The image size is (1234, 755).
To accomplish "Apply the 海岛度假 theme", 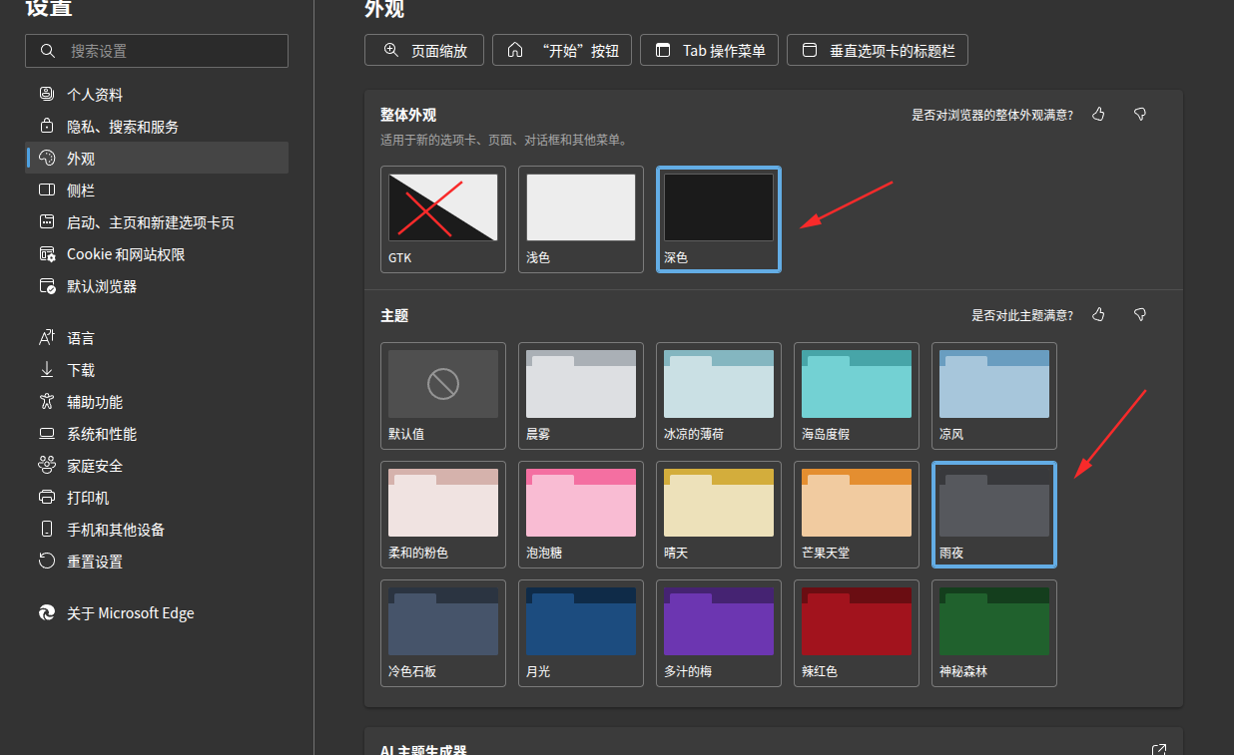I will 857,396.
